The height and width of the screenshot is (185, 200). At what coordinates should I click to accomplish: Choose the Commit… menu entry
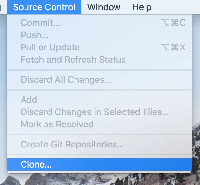click(x=40, y=23)
